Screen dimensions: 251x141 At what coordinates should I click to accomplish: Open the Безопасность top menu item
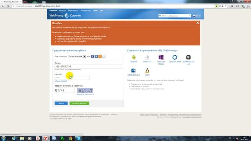pos(73,11)
